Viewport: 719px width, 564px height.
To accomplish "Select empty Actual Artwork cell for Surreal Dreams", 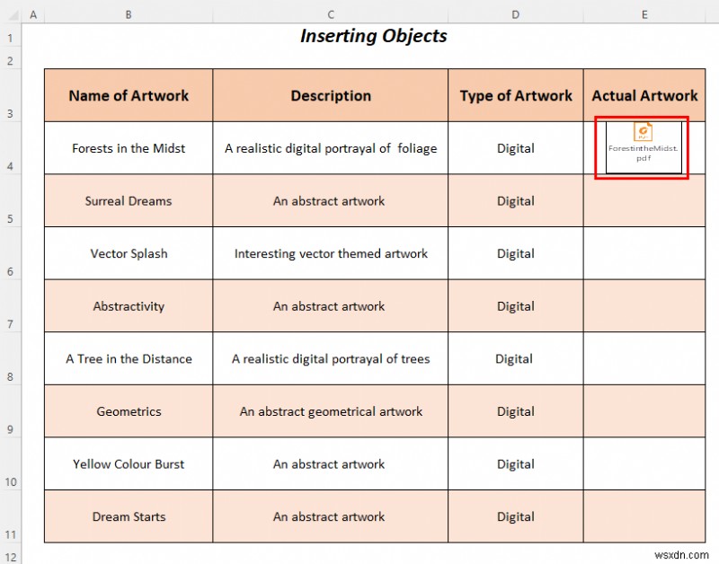I will 644,200.
